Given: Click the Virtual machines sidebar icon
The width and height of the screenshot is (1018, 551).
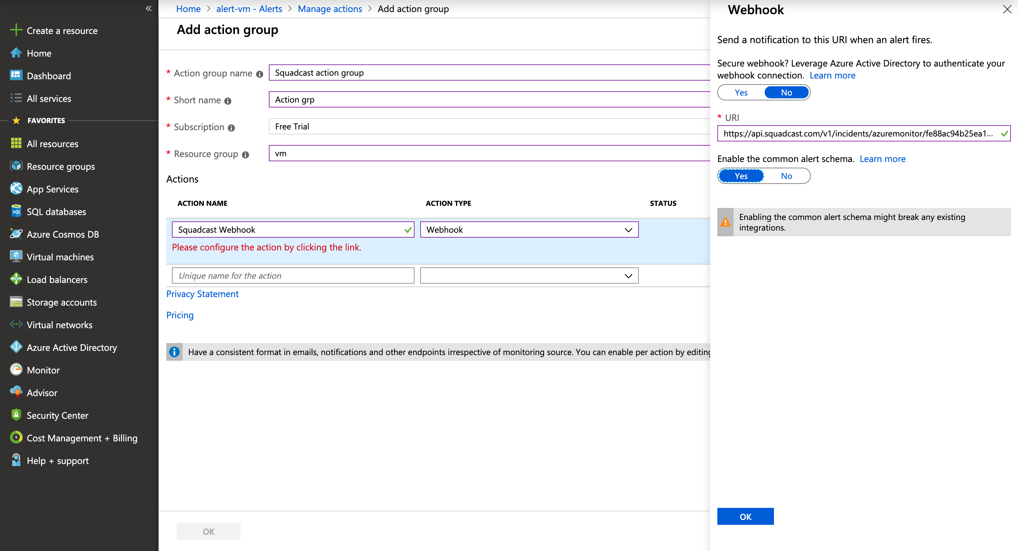Looking at the screenshot, I should tap(16, 257).
